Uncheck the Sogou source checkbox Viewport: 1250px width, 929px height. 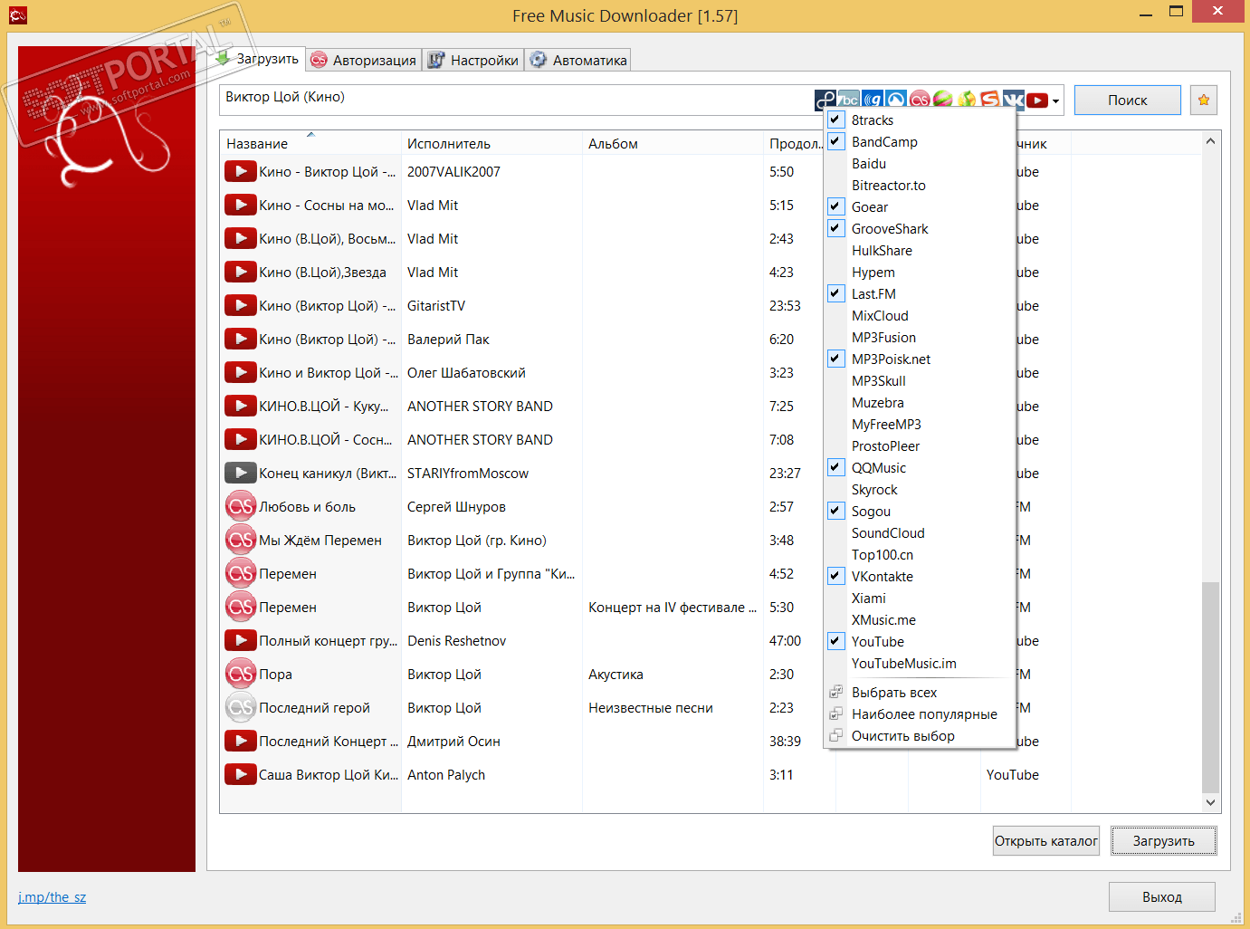coord(836,511)
